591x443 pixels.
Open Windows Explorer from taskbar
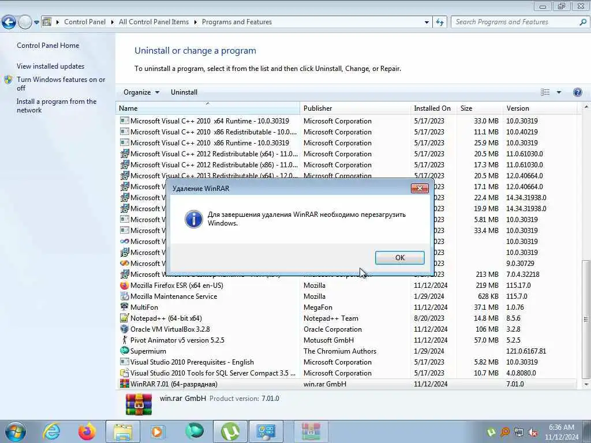pyautogui.click(x=123, y=431)
